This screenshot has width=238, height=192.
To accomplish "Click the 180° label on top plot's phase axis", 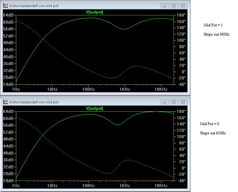I will (x=181, y=15).
